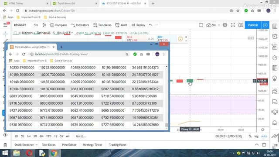Screen dimensions: 279x157
Task: Expand the Bitcoin / TetherUS legend dropdown
Action: (72, 33)
